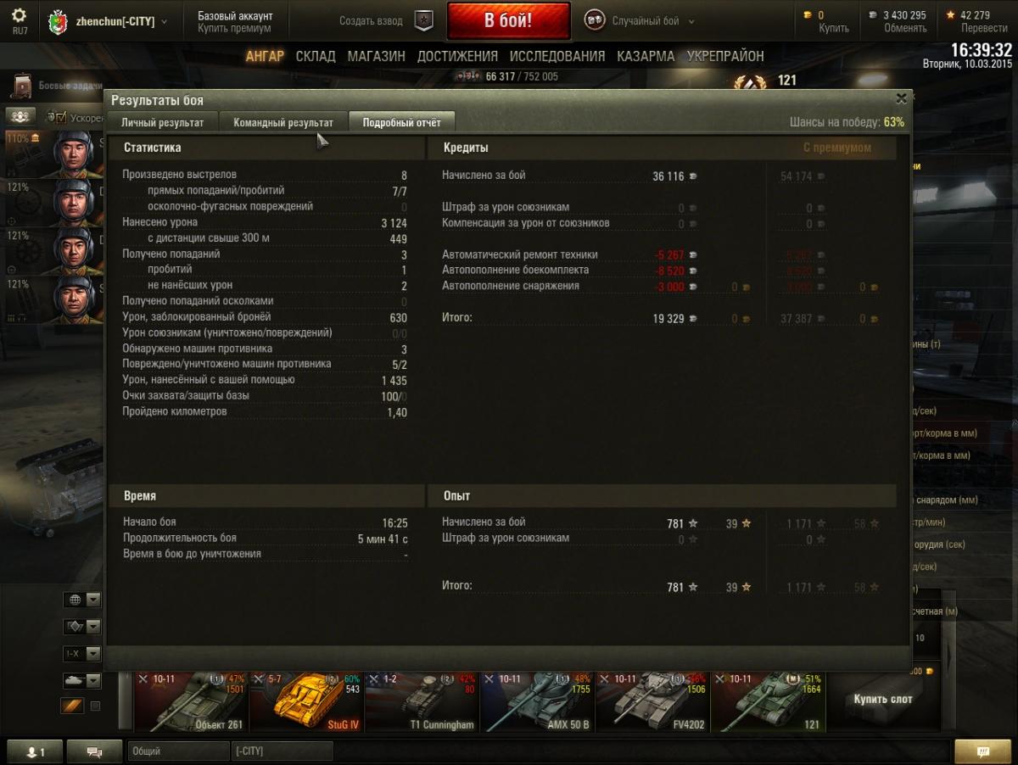This screenshot has height=765, width=1018.
Task: Click the Шансы на победу: 63% text
Action: 847,122
